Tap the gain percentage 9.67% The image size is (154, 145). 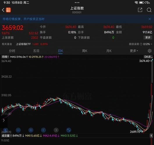pyautogui.click(x=6, y=33)
